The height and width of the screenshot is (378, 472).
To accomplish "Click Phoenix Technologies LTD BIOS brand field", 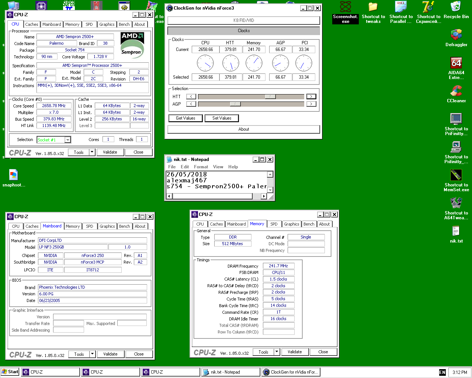I will pos(93,287).
